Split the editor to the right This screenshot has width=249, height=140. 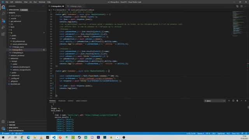[241, 6]
